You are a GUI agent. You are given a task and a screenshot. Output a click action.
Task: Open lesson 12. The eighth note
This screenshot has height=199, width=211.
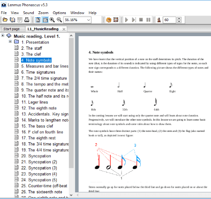coord(39,108)
